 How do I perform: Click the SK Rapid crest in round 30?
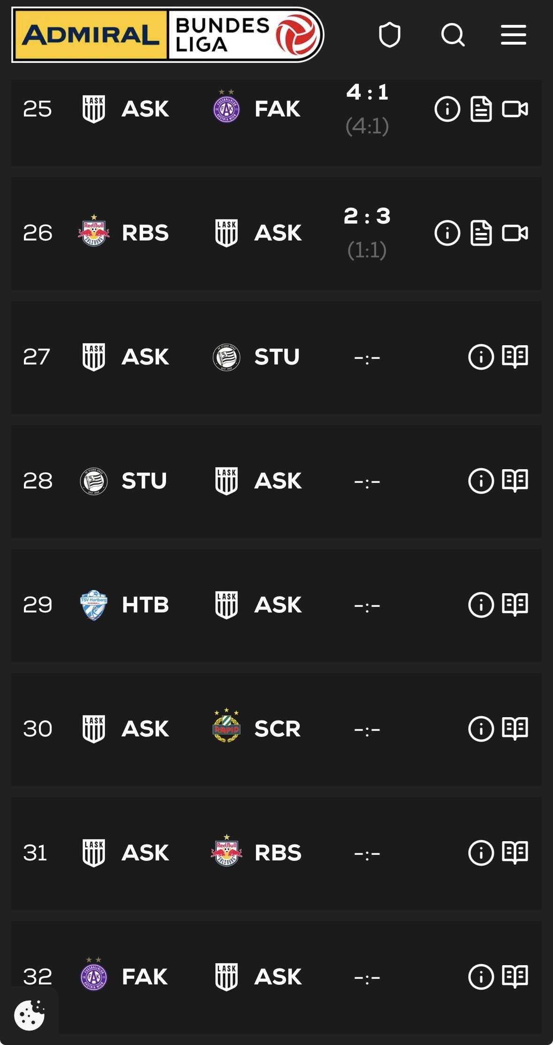[x=227, y=726]
